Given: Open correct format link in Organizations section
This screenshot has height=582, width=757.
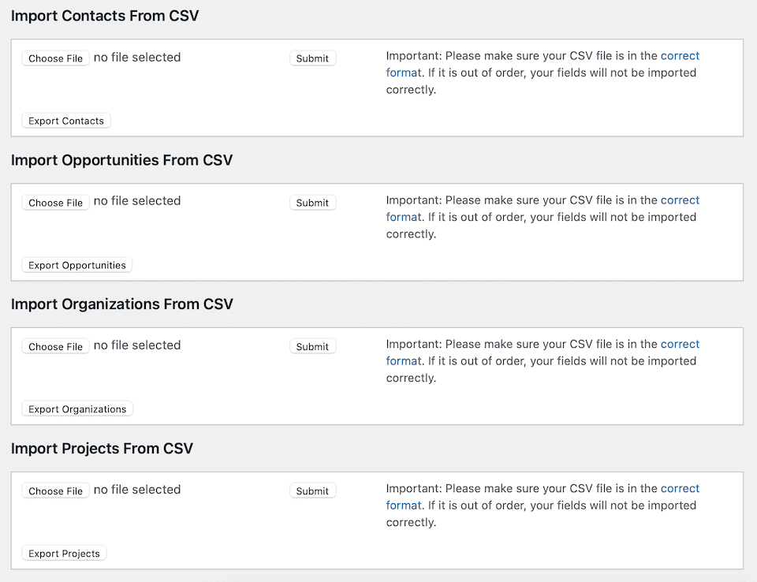Looking at the screenshot, I should click(x=680, y=344).
